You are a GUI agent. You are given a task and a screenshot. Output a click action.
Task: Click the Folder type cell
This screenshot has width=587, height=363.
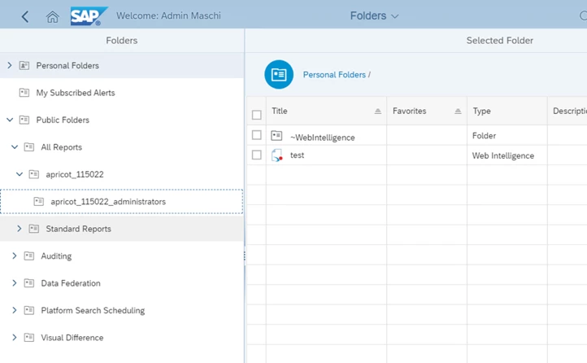(x=484, y=136)
